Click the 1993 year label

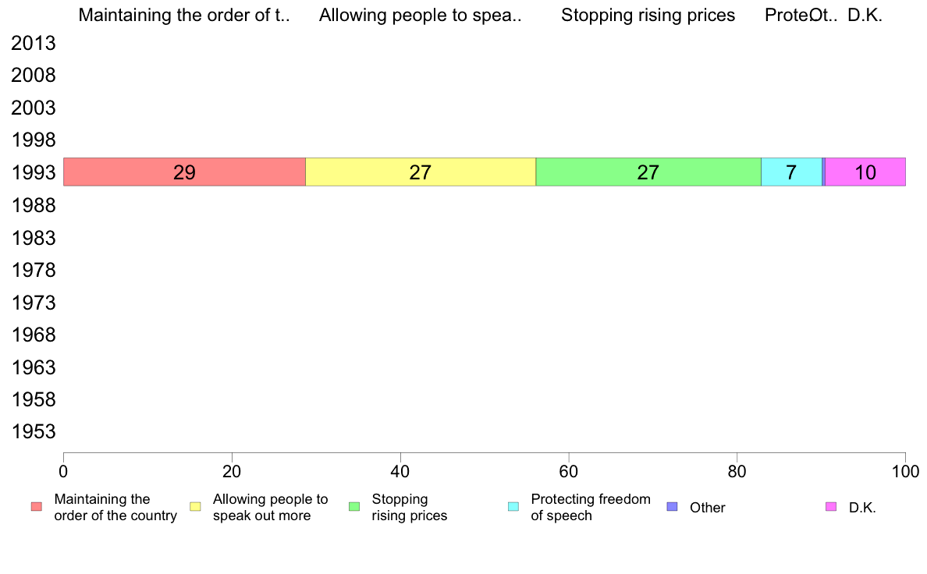(34, 173)
